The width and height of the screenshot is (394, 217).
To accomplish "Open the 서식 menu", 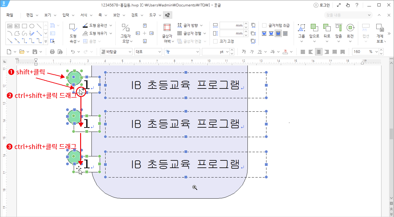I will pos(86,15).
